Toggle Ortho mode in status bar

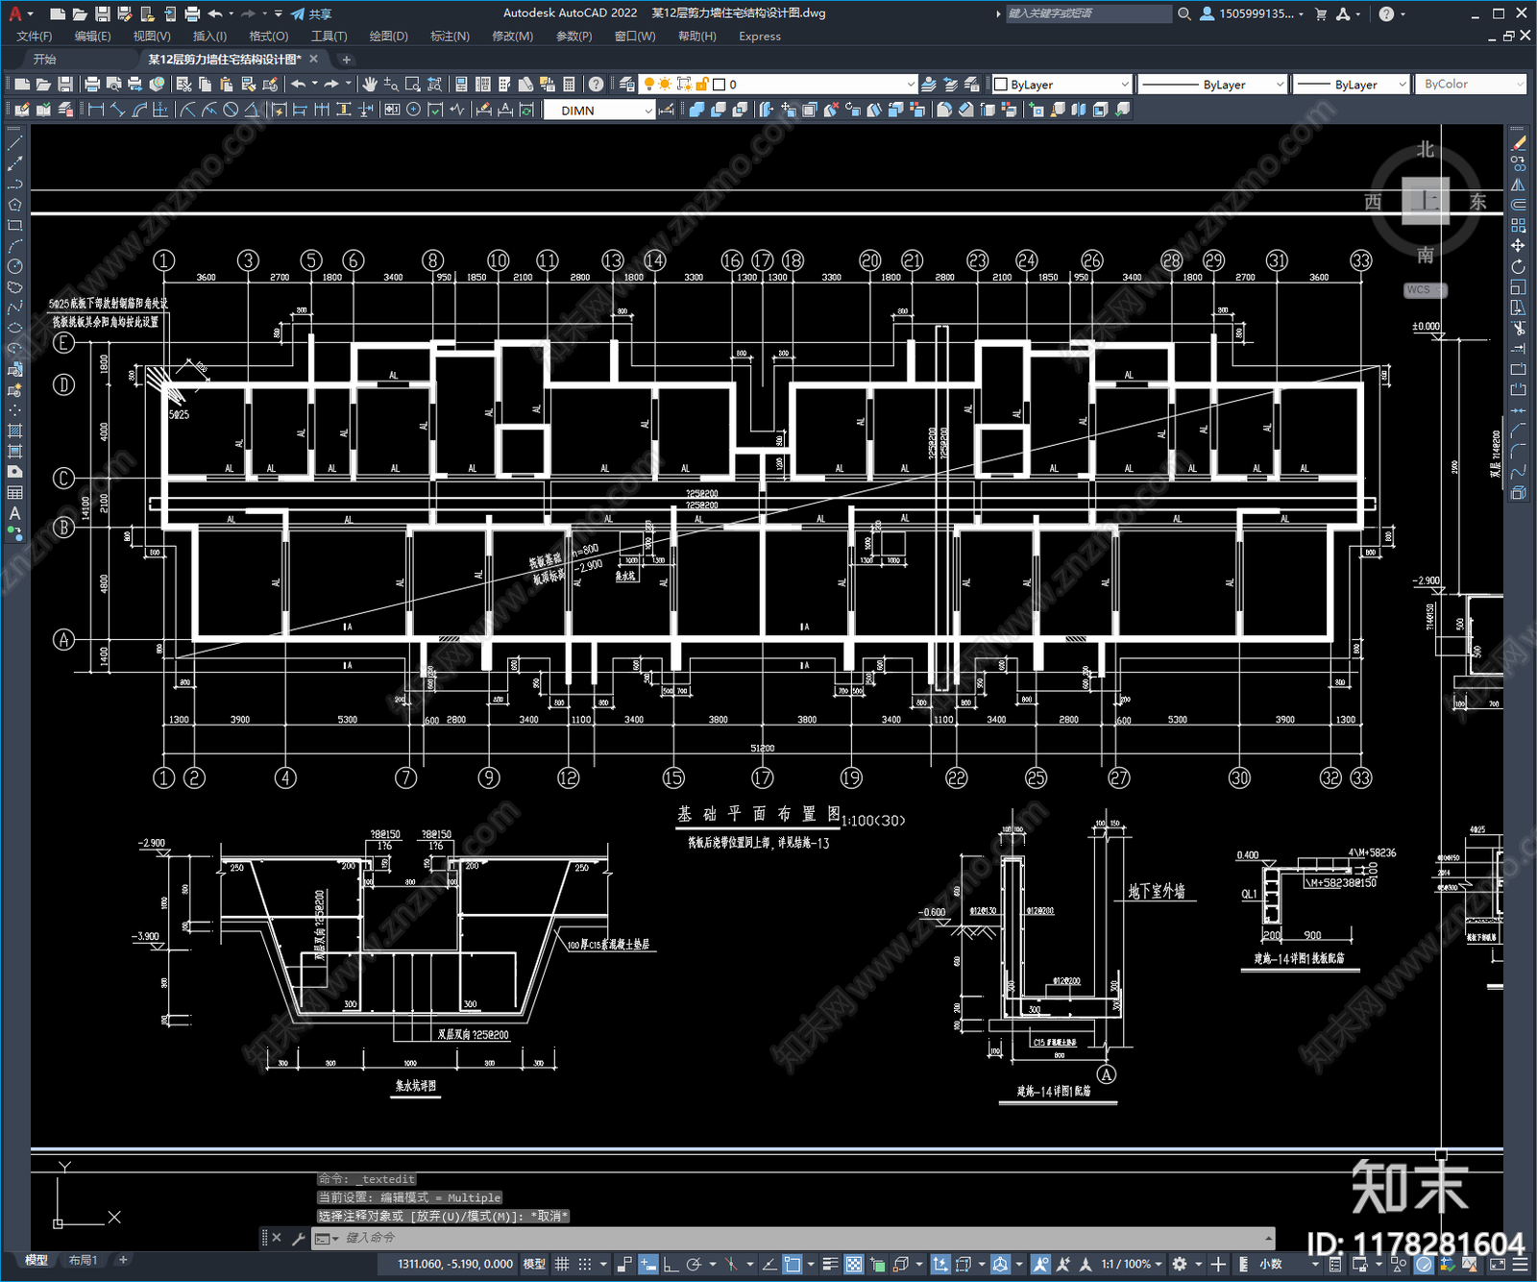(x=670, y=1265)
